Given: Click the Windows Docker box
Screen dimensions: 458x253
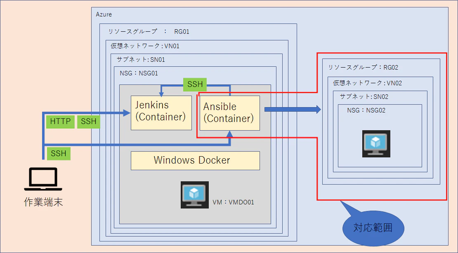Looking at the screenshot, I should pos(195,161).
